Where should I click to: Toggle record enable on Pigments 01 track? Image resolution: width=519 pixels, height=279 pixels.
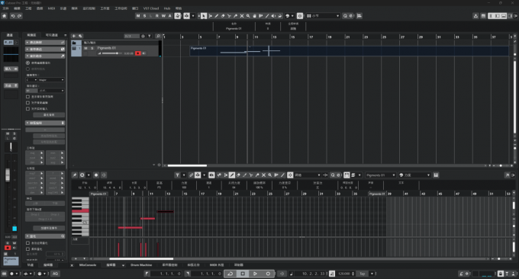(138, 53)
